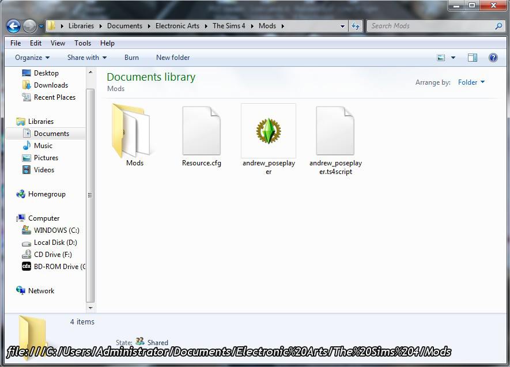Open the address bar history dropdown
This screenshot has height=367, width=510.
coord(342,26)
